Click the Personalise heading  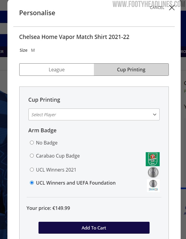click(x=37, y=13)
